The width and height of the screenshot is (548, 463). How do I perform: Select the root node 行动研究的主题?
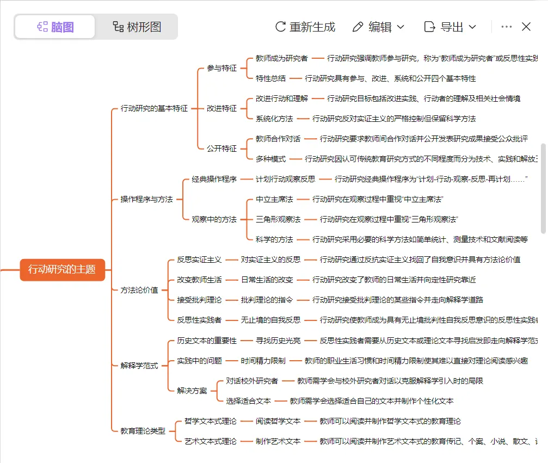tap(62, 269)
